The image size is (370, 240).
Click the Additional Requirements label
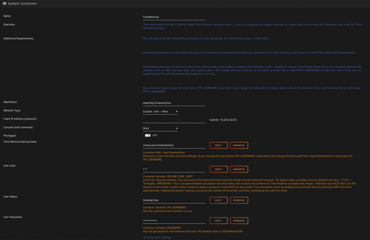point(18,39)
